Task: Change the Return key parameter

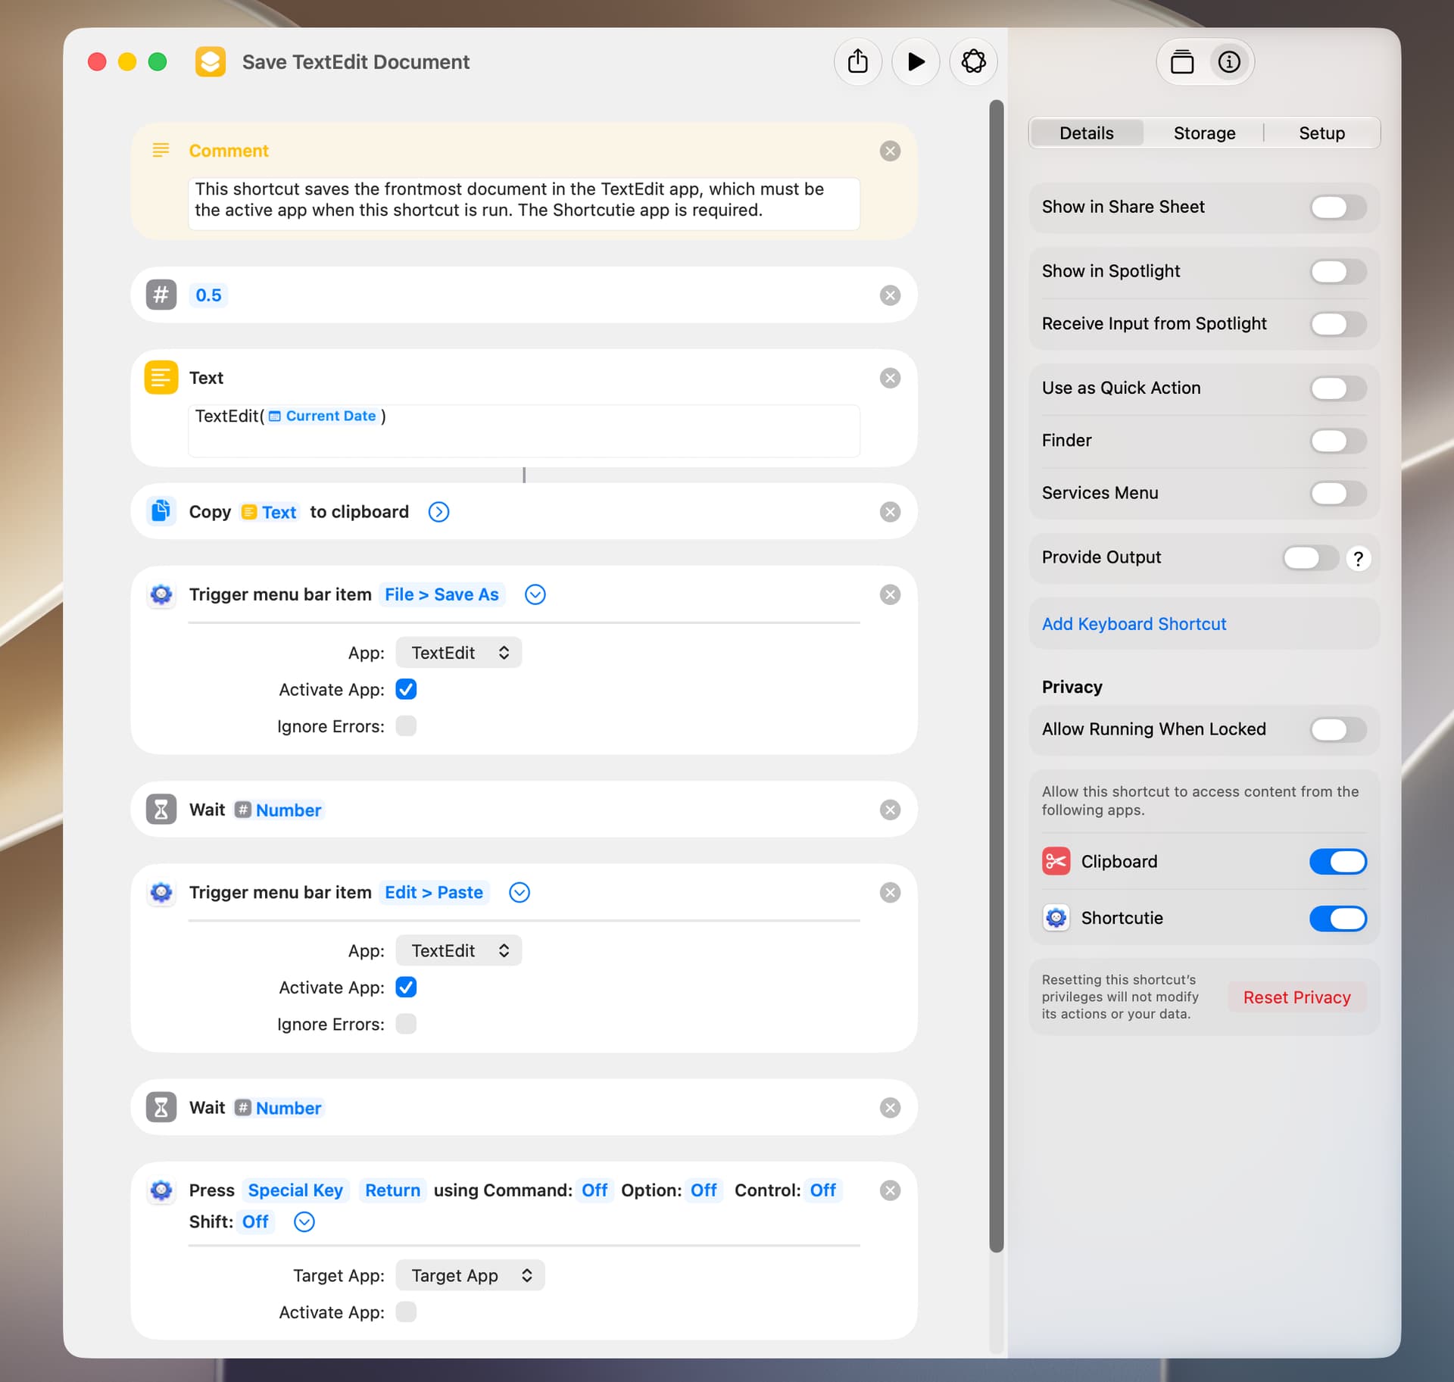Action: [392, 1190]
